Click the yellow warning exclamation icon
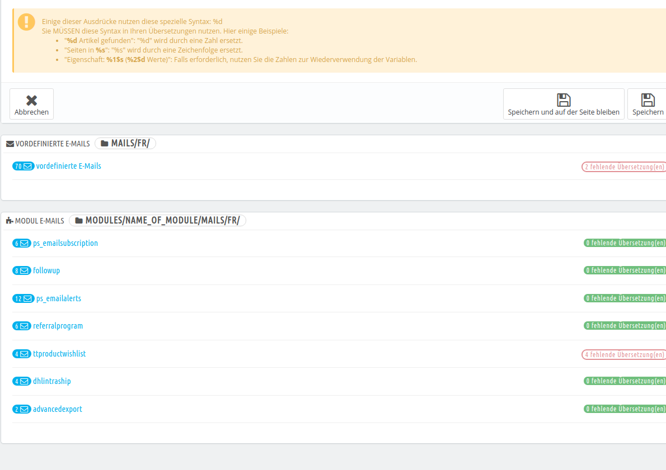The height and width of the screenshot is (470, 666). pos(26,22)
